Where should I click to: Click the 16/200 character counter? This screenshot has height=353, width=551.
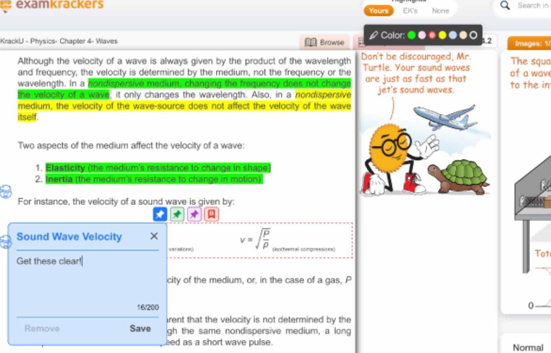coord(148,307)
